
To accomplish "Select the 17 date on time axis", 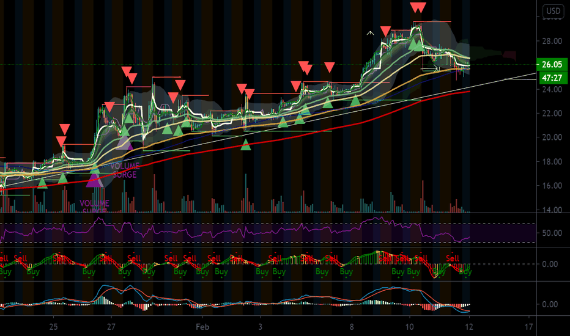I will point(528,327).
